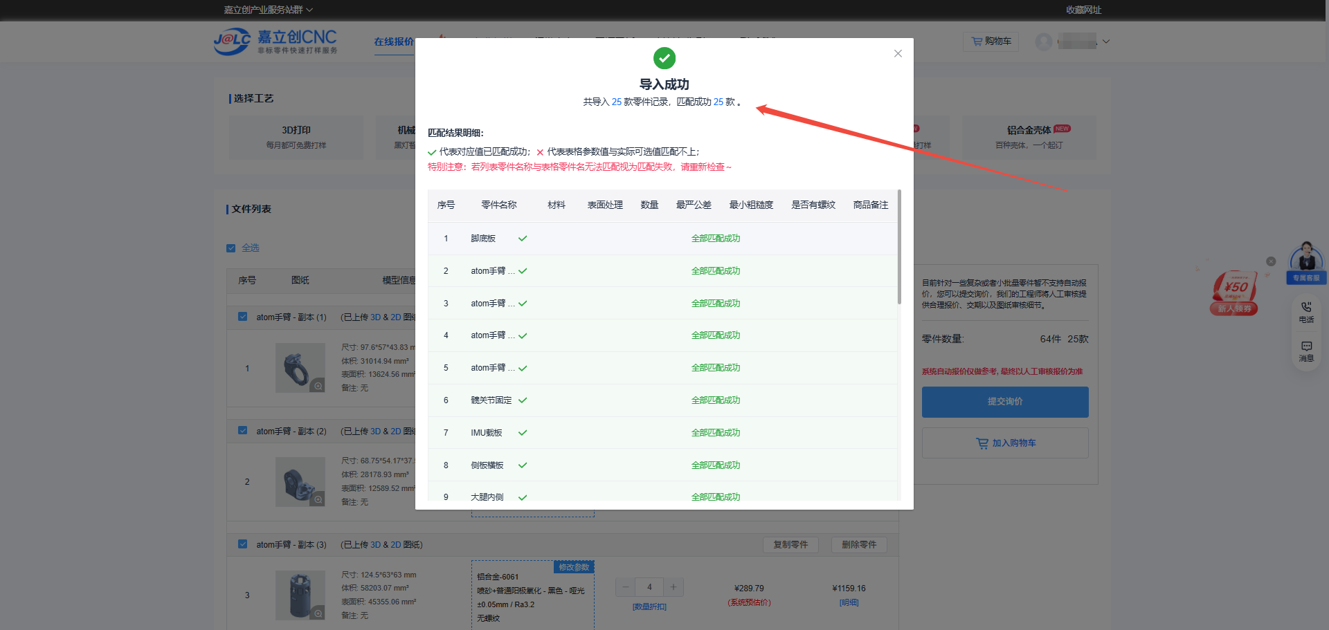Select the 铝合金壳体 process option
Viewport: 1329px width, 630px height.
[1029, 137]
